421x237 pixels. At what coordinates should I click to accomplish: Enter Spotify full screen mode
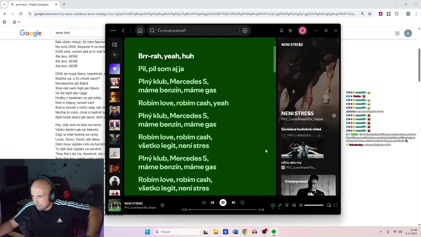[x=336, y=205]
